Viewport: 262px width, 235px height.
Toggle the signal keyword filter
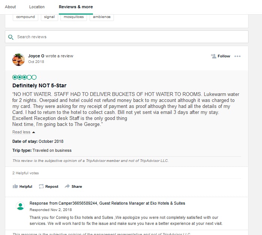(49, 17)
